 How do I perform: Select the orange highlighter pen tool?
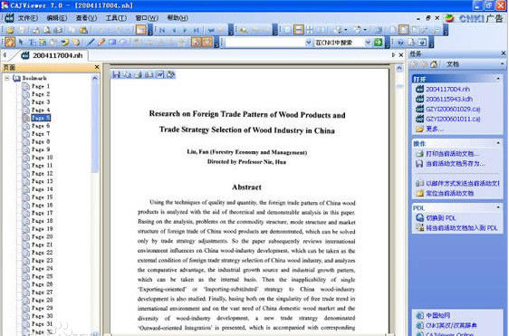coord(101,43)
